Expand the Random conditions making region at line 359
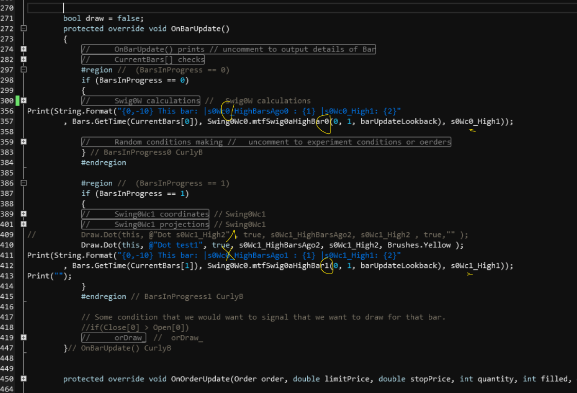This screenshot has width=577, height=393. pos(24,142)
